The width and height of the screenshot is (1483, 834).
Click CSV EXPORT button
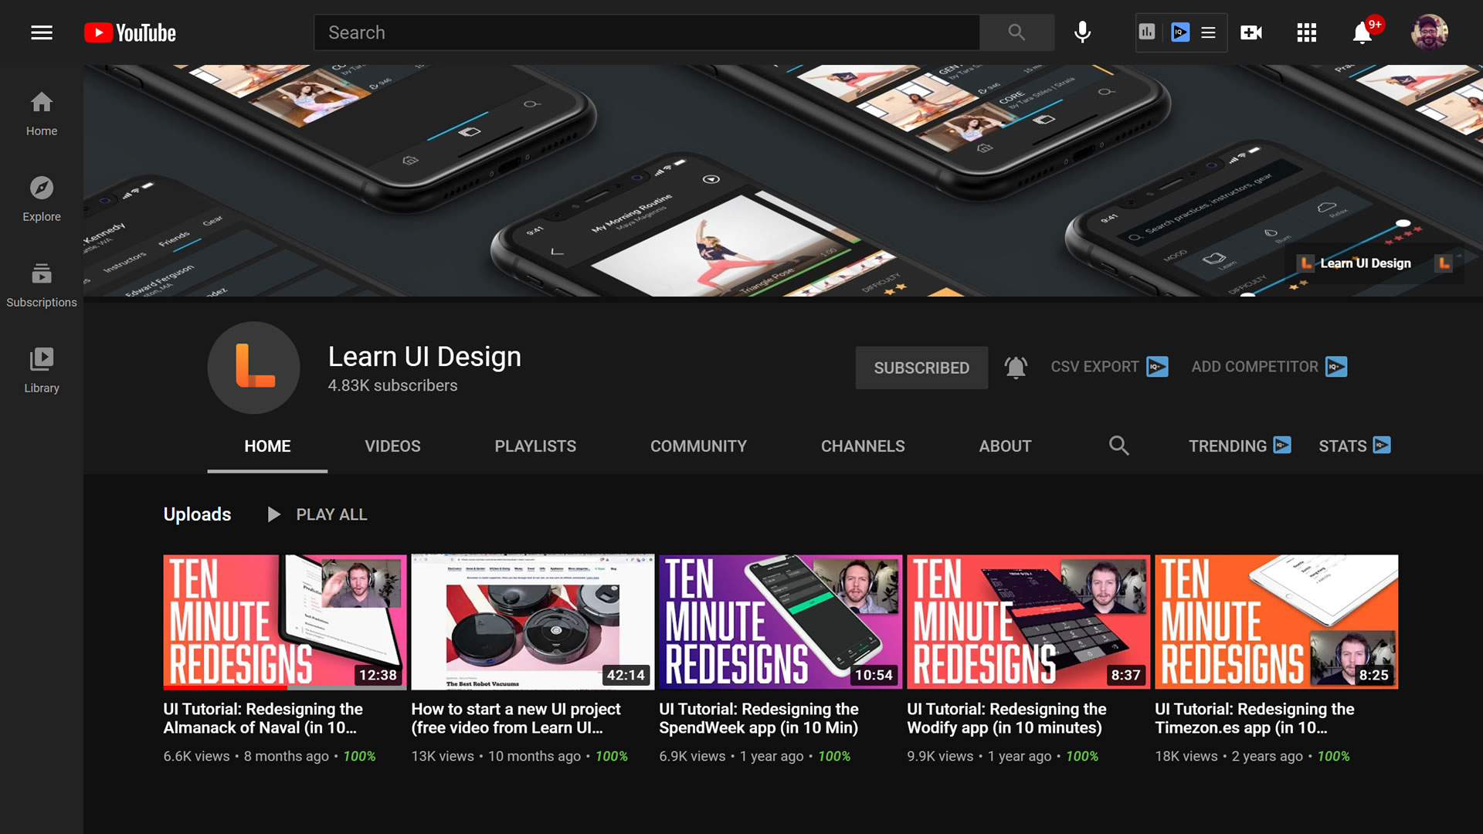pos(1109,367)
